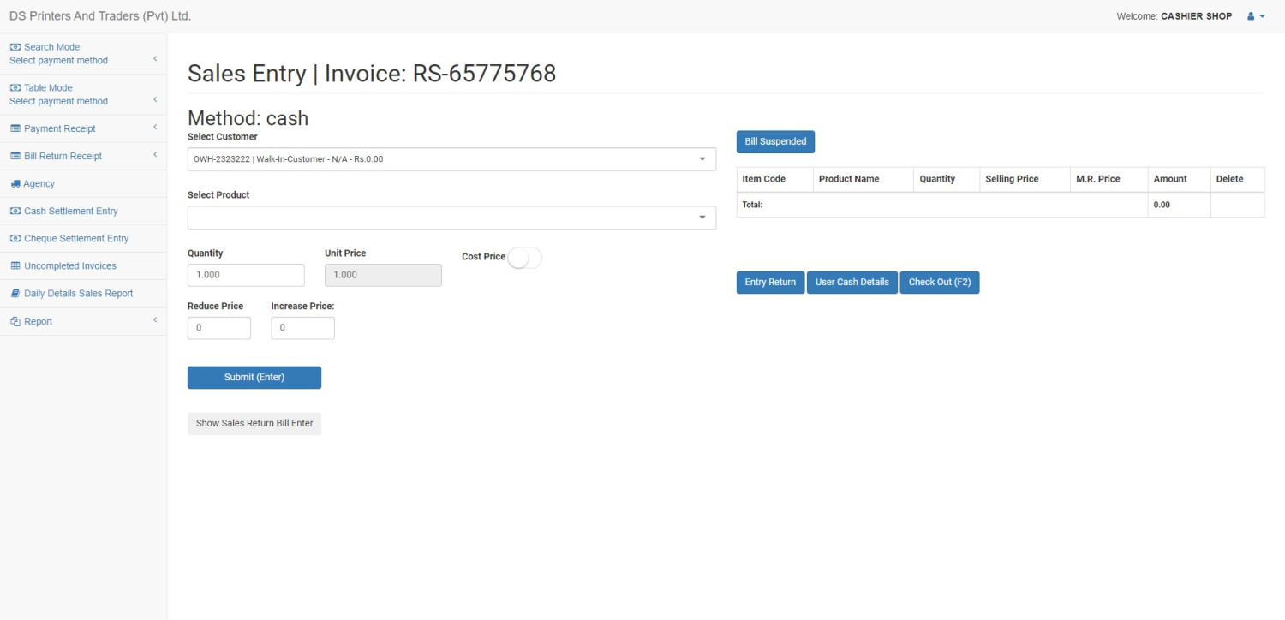Click the Uncompleted Invoices table icon
Image resolution: width=1285 pixels, height=620 pixels.
click(14, 265)
